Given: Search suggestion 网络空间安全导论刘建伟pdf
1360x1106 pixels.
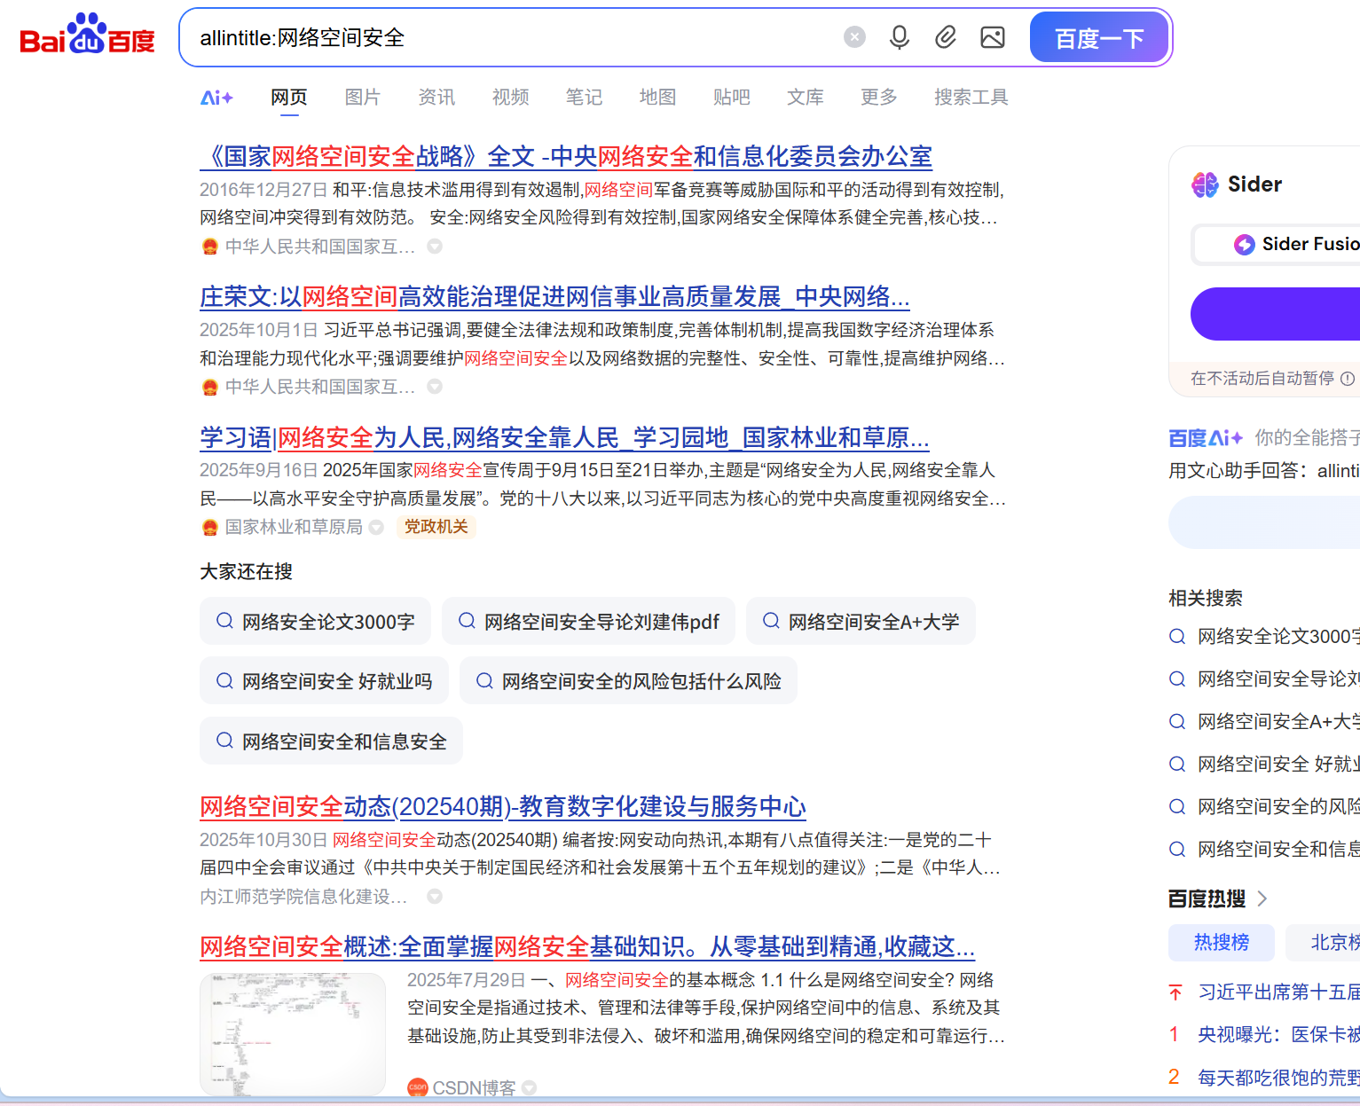Looking at the screenshot, I should tap(588, 622).
